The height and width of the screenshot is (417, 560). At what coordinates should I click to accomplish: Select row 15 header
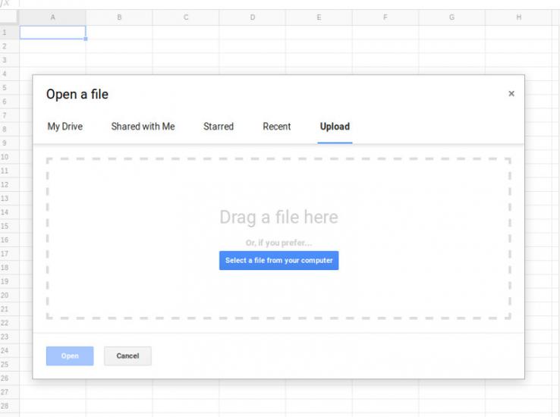9,226
